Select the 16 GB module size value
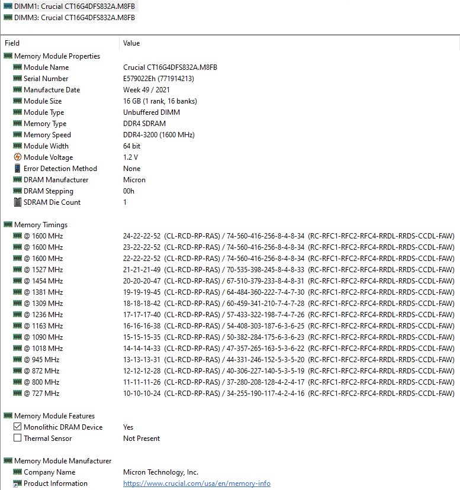The image size is (460, 490). (x=160, y=101)
